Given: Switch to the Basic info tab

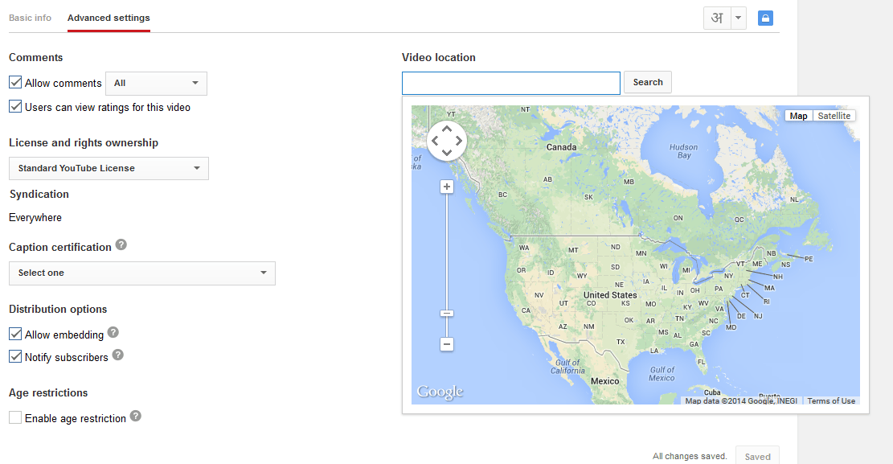Looking at the screenshot, I should (30, 17).
